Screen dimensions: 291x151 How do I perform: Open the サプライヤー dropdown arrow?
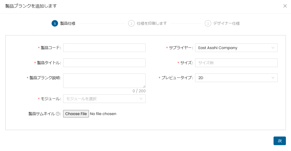273,48
